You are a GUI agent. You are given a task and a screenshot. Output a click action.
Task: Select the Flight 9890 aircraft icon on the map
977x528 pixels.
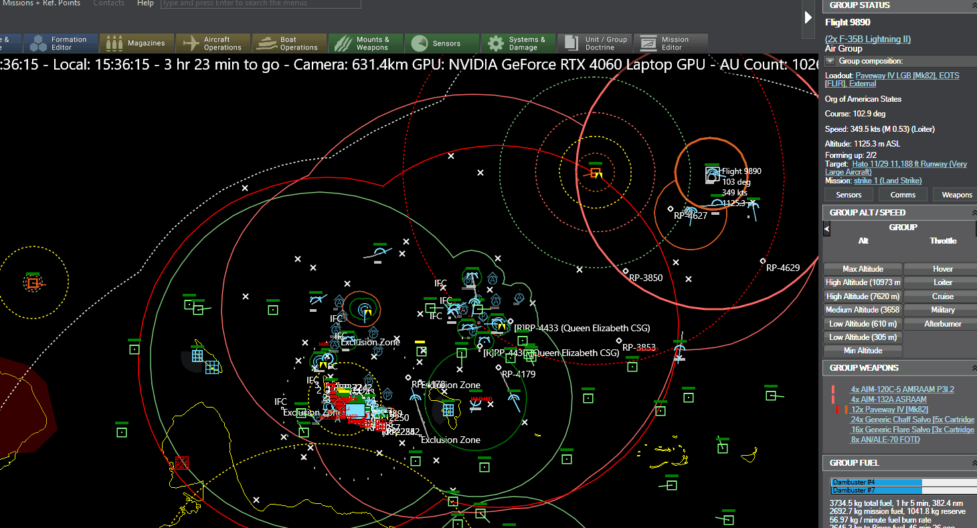(712, 175)
